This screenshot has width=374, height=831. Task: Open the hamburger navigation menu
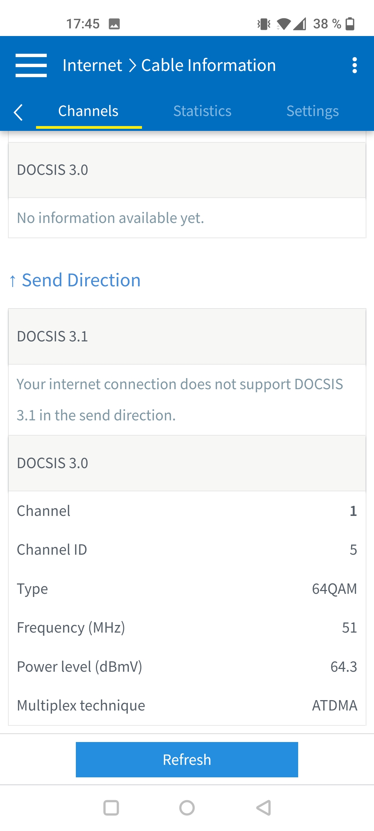click(31, 65)
